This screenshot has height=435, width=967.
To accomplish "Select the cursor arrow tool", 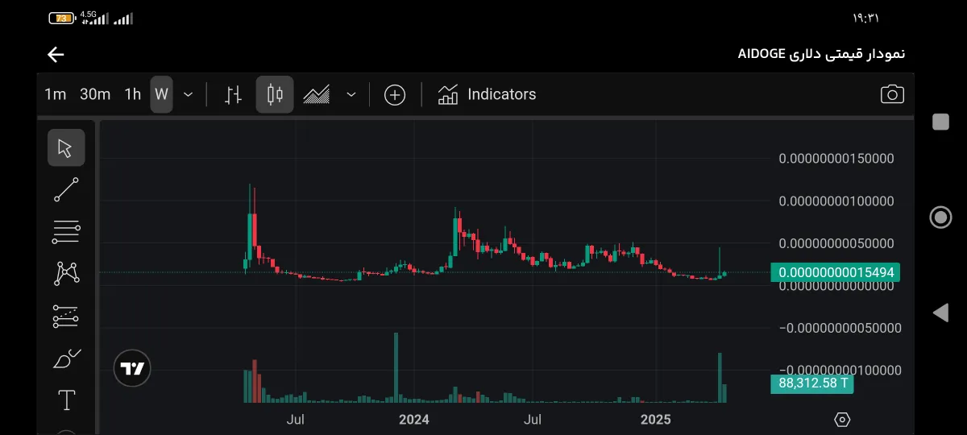I will pos(66,148).
